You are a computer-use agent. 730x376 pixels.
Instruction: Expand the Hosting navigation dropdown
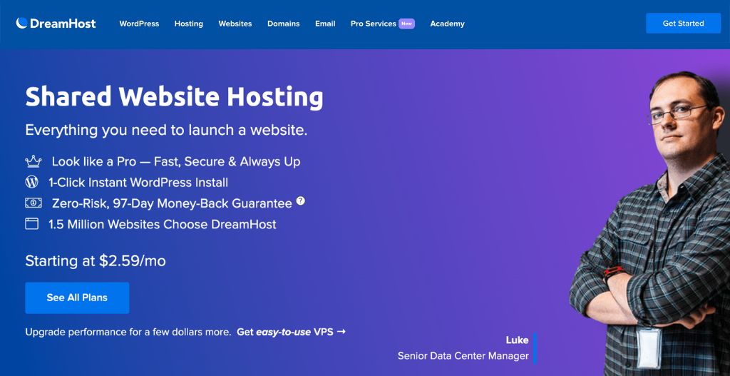(188, 24)
